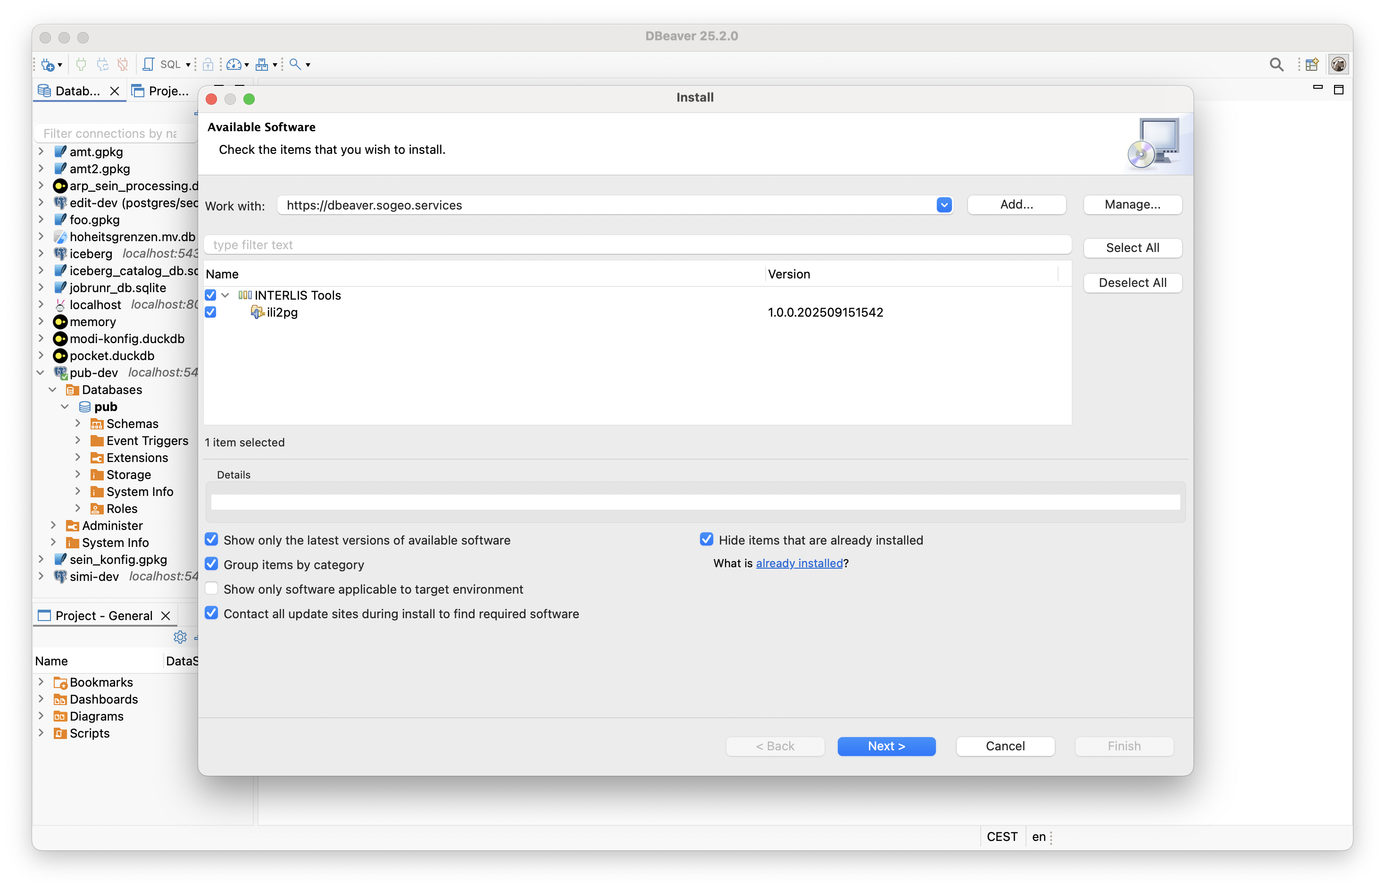Click the transaction lock icon in toolbar
The image size is (1385, 890).
click(208, 65)
